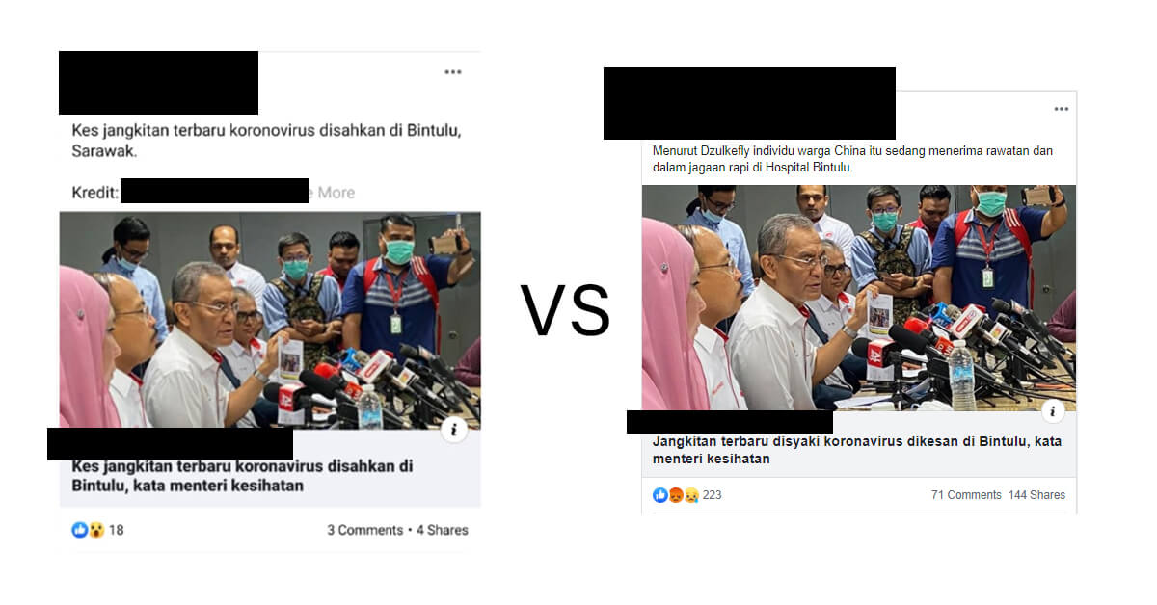Screen dimensions: 1157x605
Task: Expand See More on left post
Action: (332, 193)
